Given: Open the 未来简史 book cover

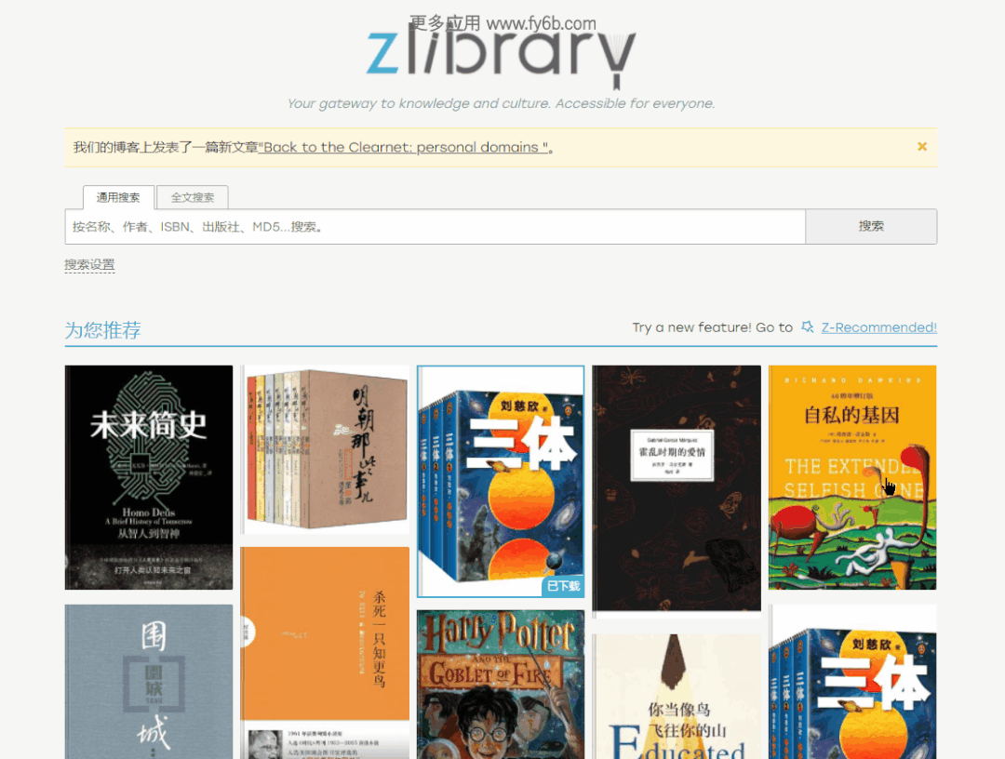Looking at the screenshot, I should click(x=149, y=477).
